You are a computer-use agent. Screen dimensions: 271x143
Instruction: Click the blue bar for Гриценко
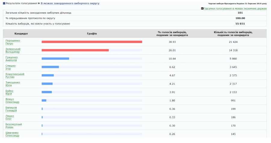point(55,59)
